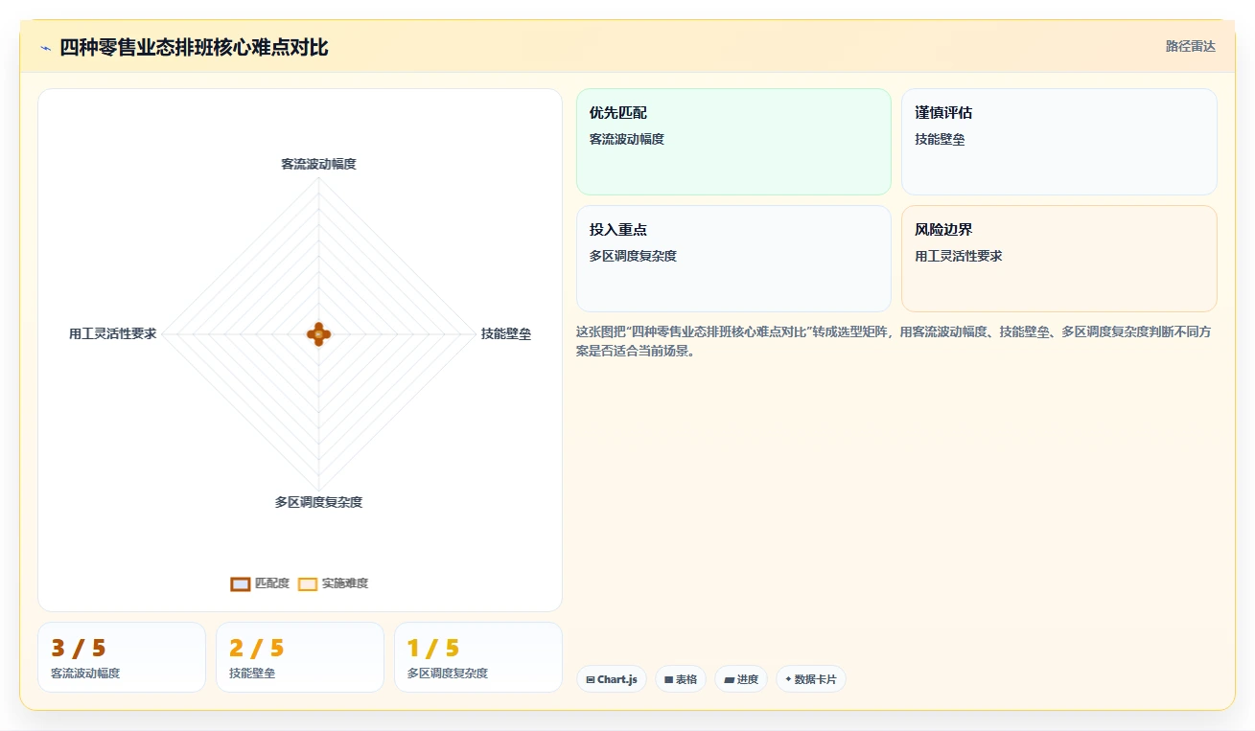
Task: Select the 进度 tag chip
Action: 741,679
